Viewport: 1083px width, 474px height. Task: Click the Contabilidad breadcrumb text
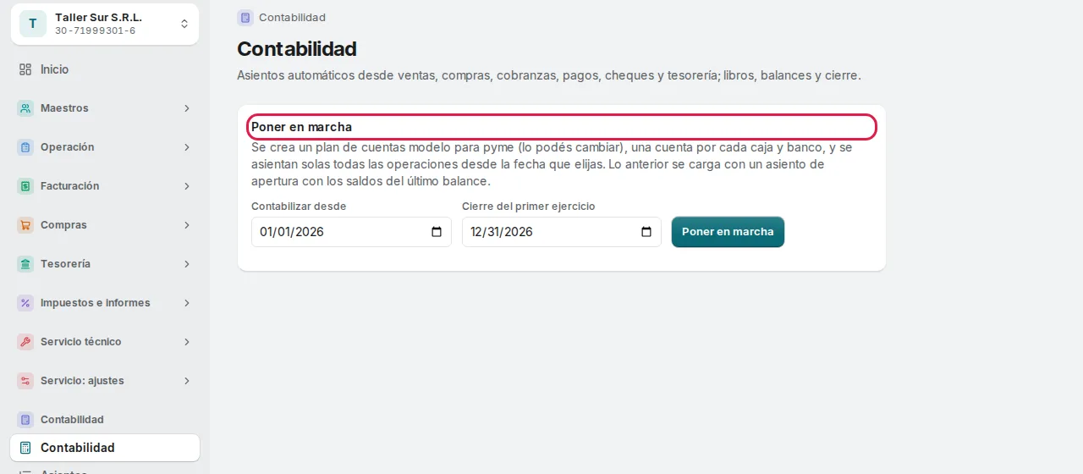pyautogui.click(x=292, y=18)
